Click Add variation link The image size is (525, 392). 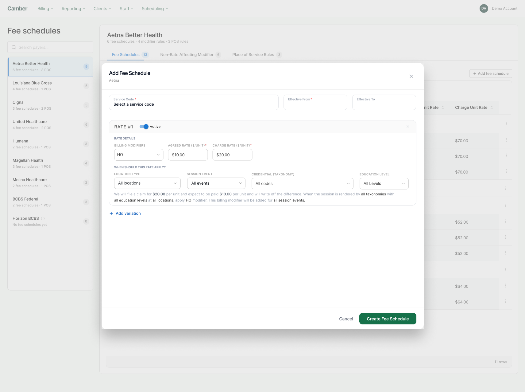(x=125, y=214)
